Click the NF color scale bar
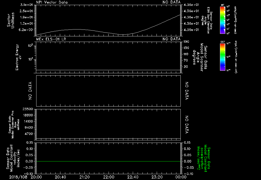 (223, 20)
